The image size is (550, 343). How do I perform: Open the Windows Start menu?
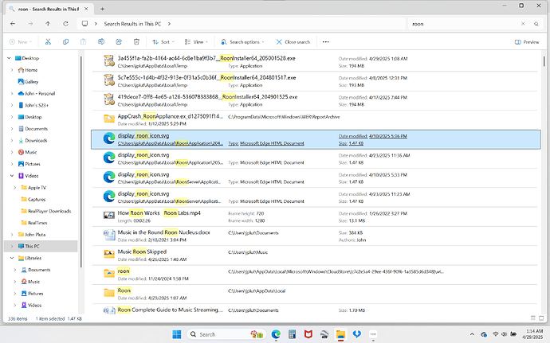point(177,334)
